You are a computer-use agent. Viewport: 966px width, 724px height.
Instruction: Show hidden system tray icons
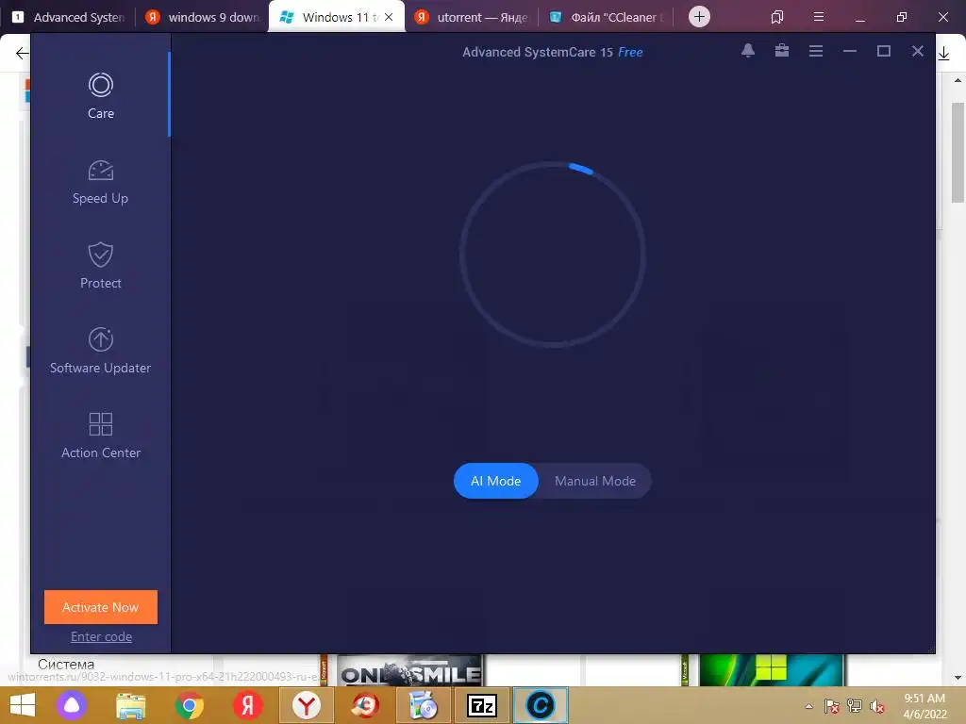(x=808, y=706)
